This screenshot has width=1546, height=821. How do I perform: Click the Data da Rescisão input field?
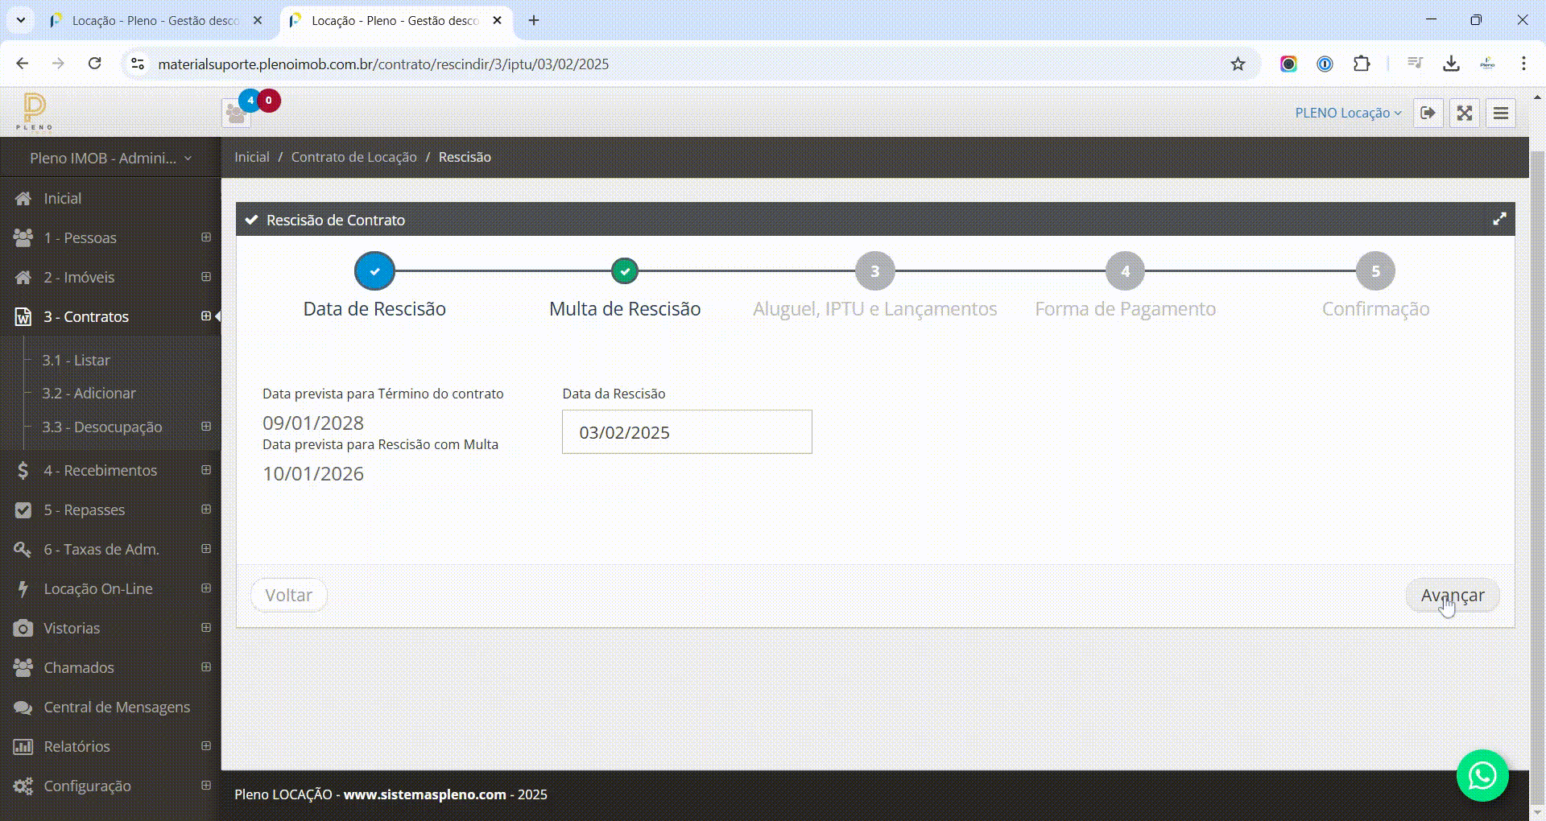click(687, 432)
